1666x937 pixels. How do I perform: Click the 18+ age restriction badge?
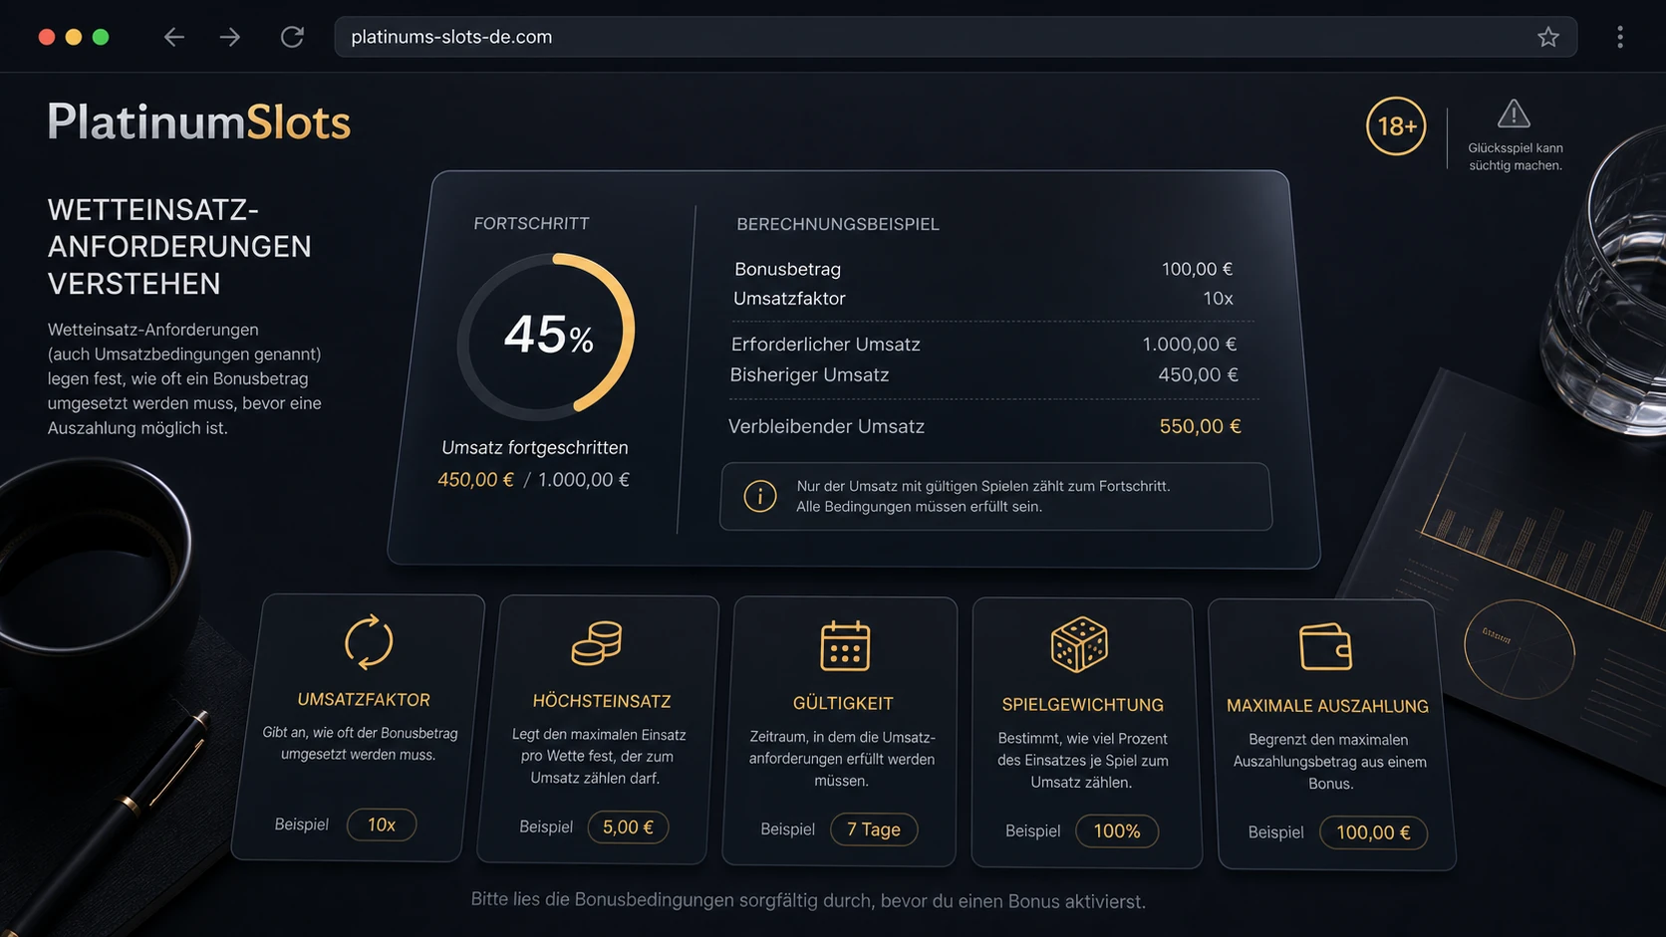pos(1396,125)
